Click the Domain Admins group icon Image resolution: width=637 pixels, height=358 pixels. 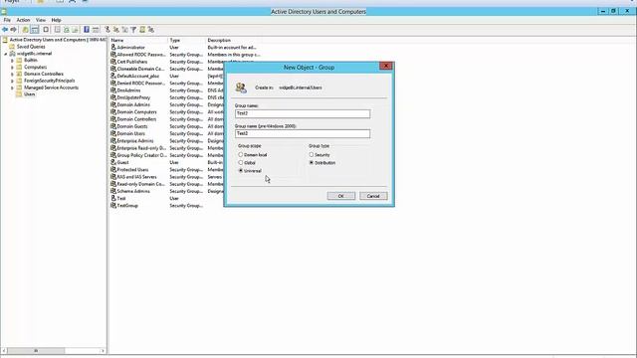[113, 104]
